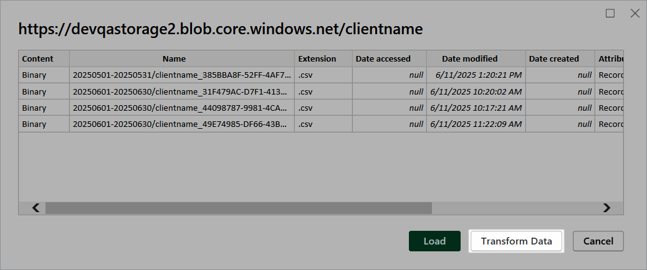
Task: Click the blob storage URL heading
Action: 221,30
